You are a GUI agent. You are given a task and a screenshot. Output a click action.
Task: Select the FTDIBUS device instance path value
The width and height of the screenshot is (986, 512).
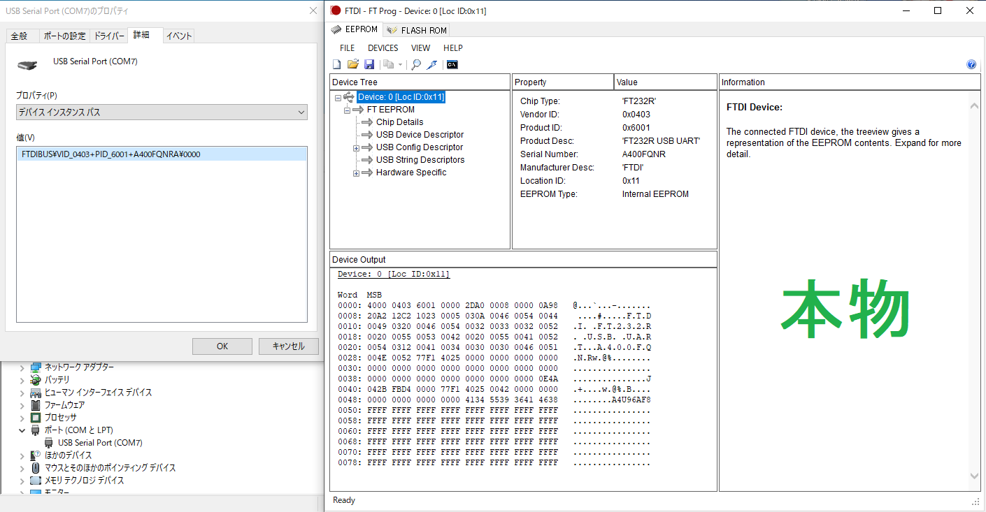(x=162, y=154)
